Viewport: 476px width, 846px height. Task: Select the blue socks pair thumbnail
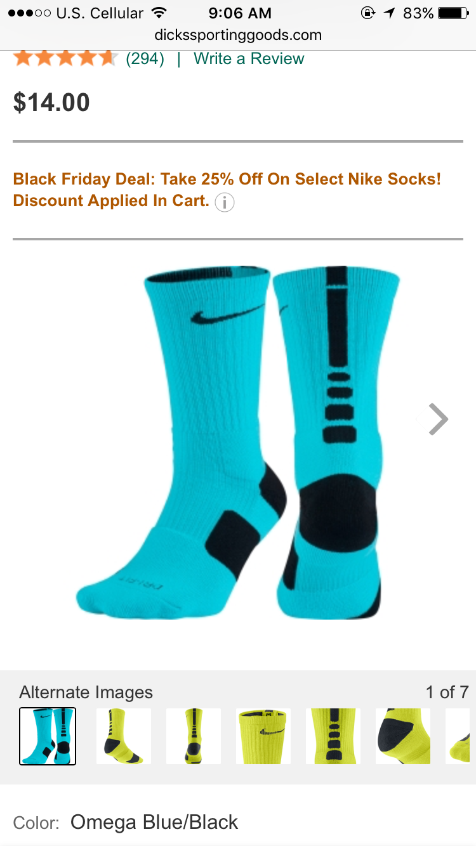coord(48,736)
